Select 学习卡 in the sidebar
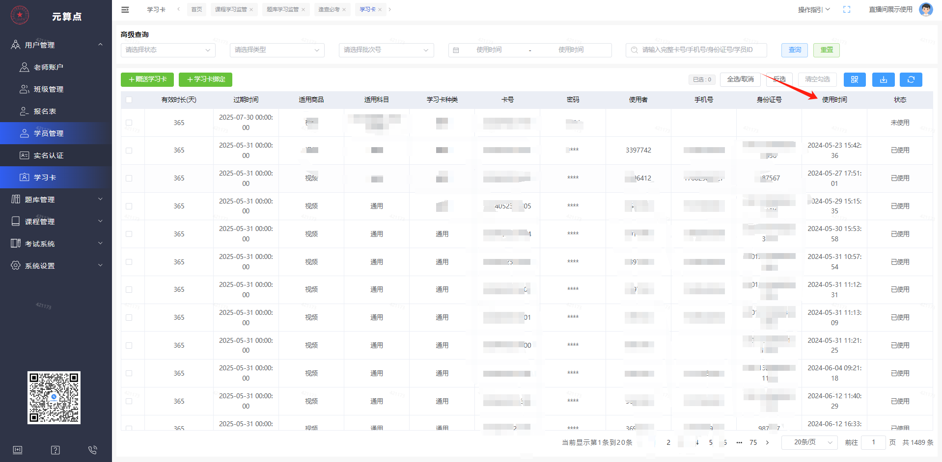 56,178
